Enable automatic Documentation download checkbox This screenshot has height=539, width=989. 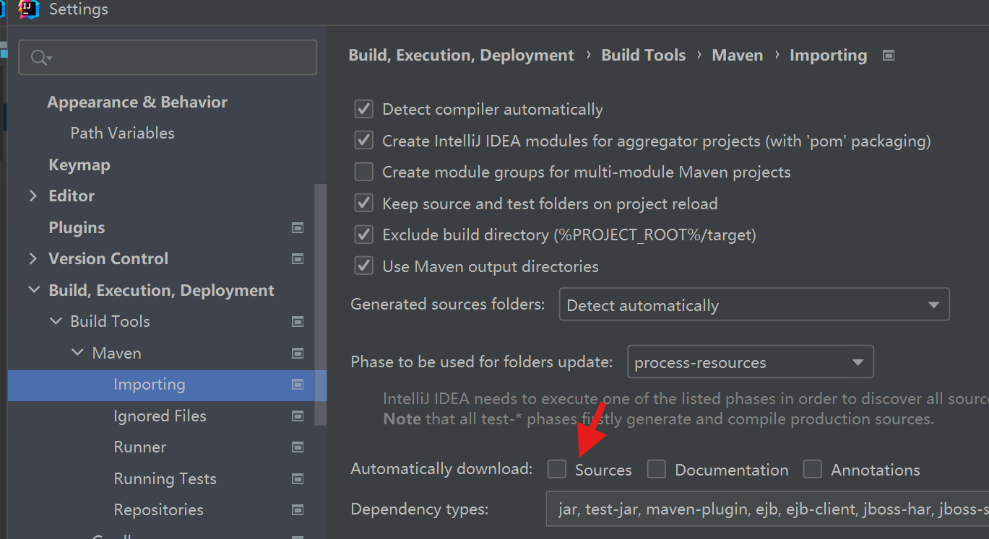(656, 469)
